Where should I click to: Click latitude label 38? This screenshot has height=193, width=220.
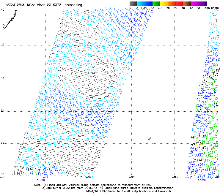tap(2, 45)
